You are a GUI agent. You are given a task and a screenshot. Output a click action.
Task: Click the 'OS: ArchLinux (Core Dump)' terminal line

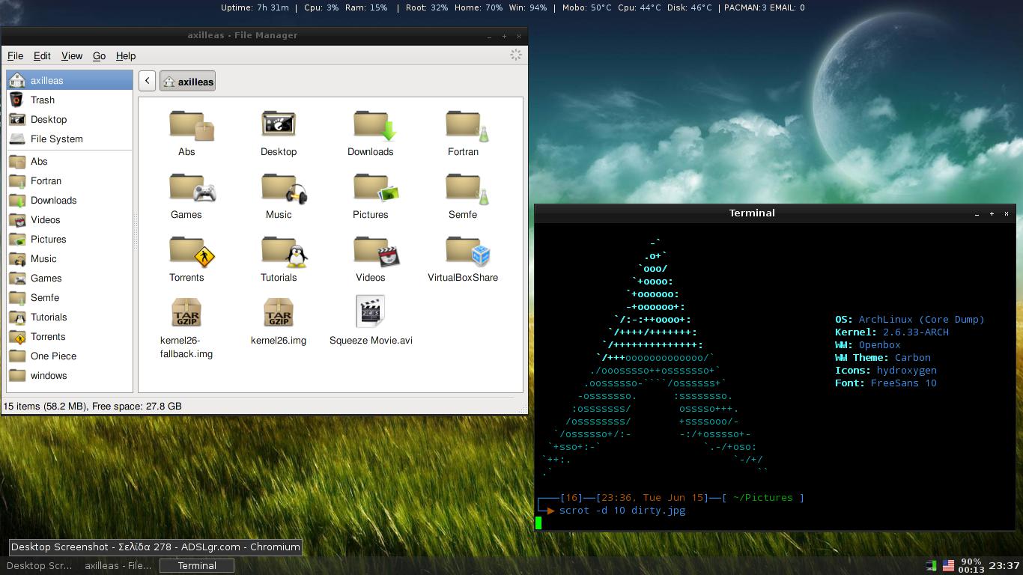pyautogui.click(x=910, y=319)
